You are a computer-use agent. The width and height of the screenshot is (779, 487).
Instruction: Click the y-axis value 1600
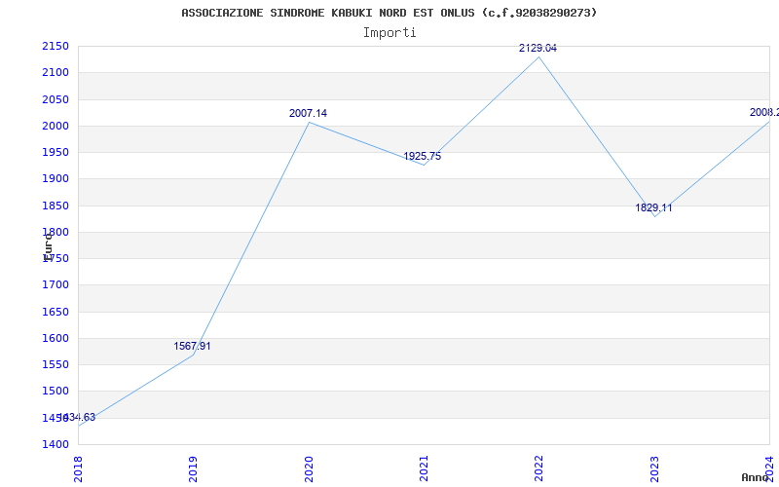pos(56,338)
